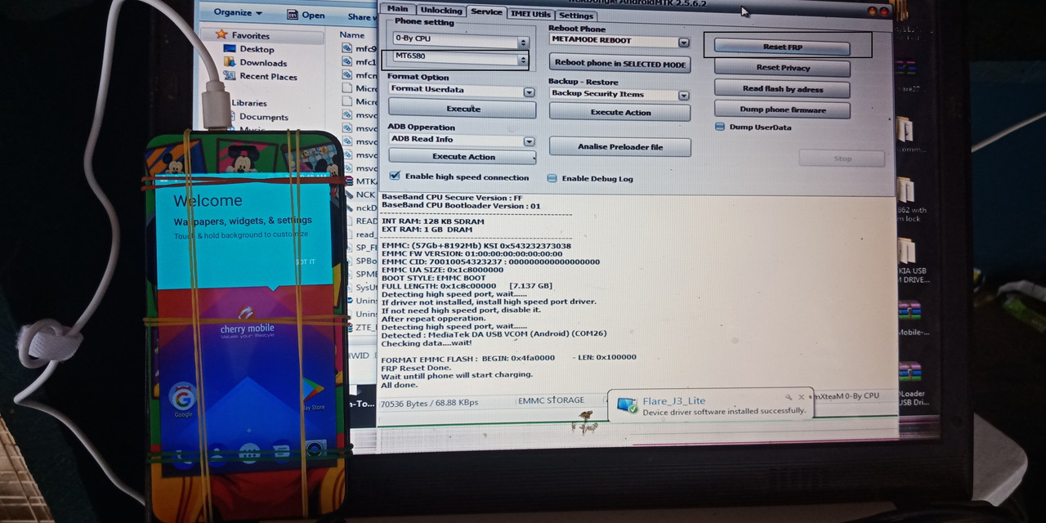Click the Play Store icon on phone
The height and width of the screenshot is (523, 1046).
[313, 389]
